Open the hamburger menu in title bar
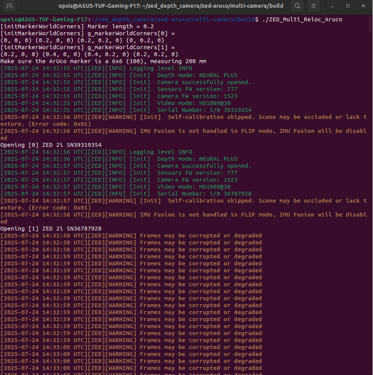 click(x=314, y=6)
